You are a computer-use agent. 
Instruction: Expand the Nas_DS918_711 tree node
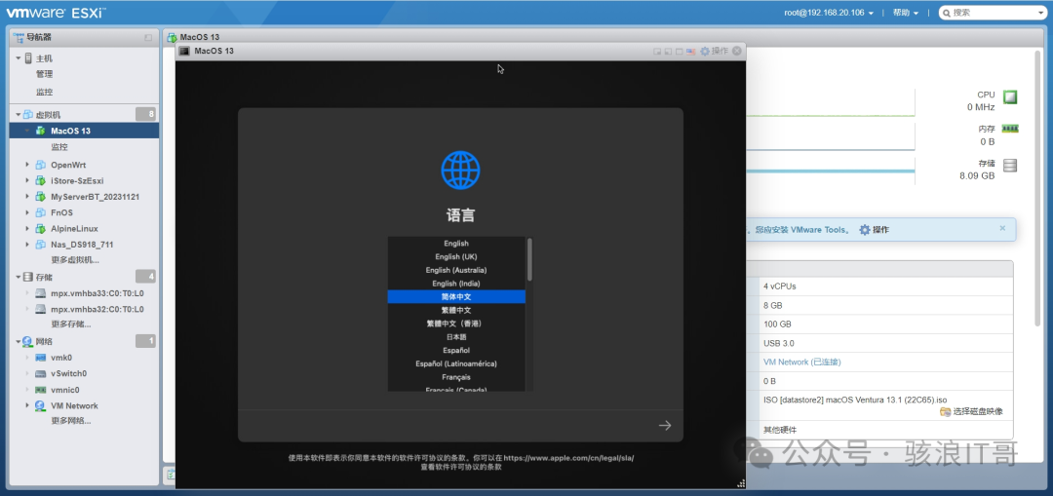[27, 245]
